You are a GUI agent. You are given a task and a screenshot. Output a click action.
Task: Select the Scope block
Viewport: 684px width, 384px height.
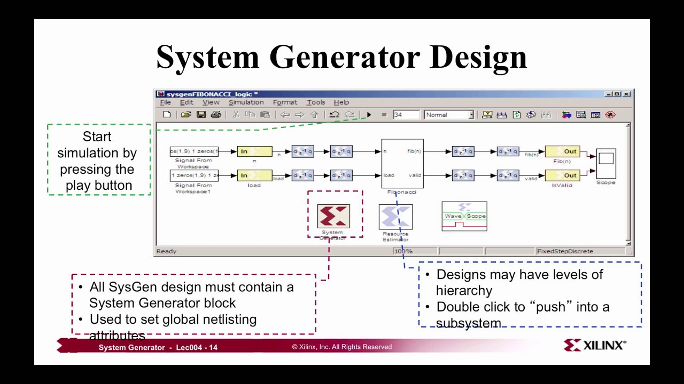pyautogui.click(x=606, y=164)
